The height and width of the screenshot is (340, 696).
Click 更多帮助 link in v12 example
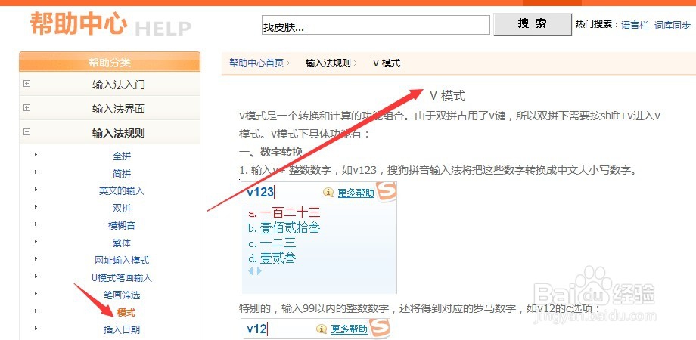coord(350,329)
